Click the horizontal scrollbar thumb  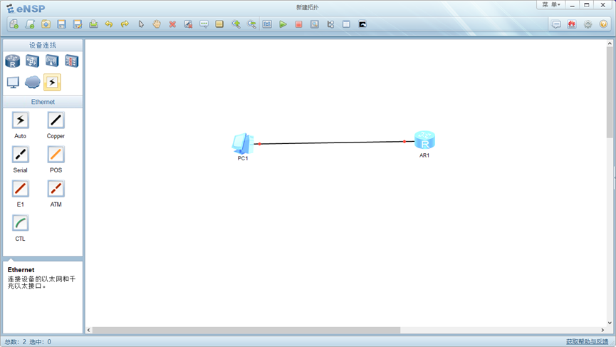click(x=246, y=330)
